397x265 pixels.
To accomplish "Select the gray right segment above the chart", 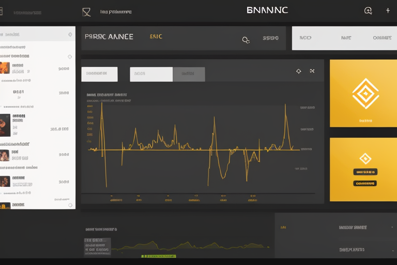I will (189, 74).
